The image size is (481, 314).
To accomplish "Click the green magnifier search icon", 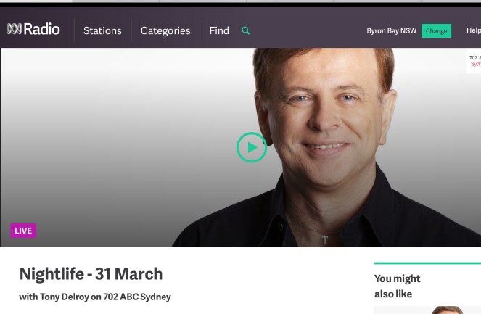I will (x=245, y=30).
